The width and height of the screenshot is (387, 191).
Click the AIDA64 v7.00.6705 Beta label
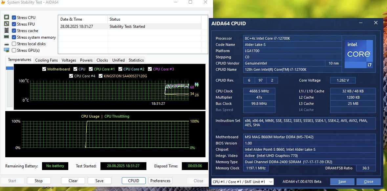coord(302,181)
